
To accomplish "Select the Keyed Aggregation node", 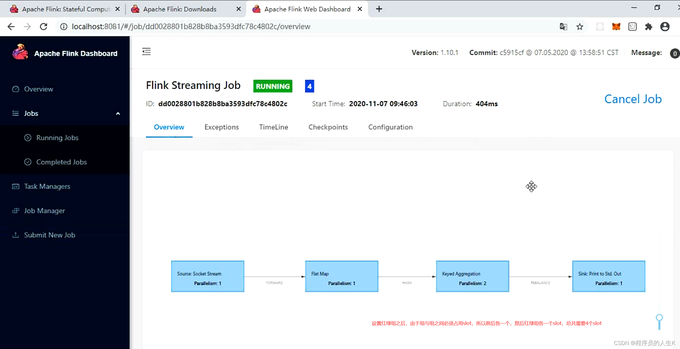I will tap(472, 276).
